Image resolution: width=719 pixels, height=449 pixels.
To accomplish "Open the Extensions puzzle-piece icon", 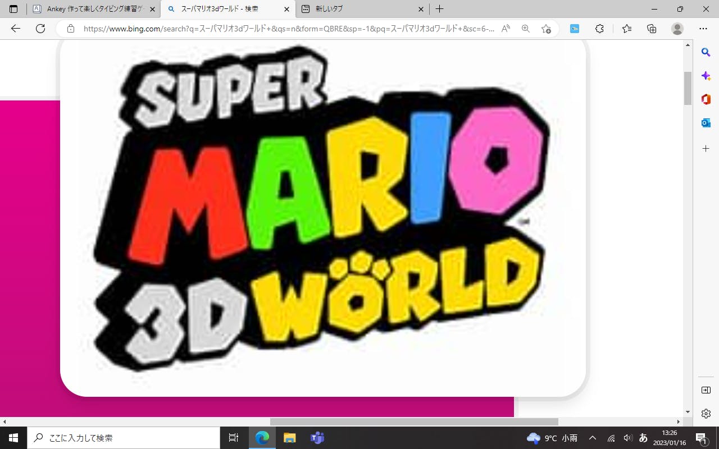I will click(599, 29).
